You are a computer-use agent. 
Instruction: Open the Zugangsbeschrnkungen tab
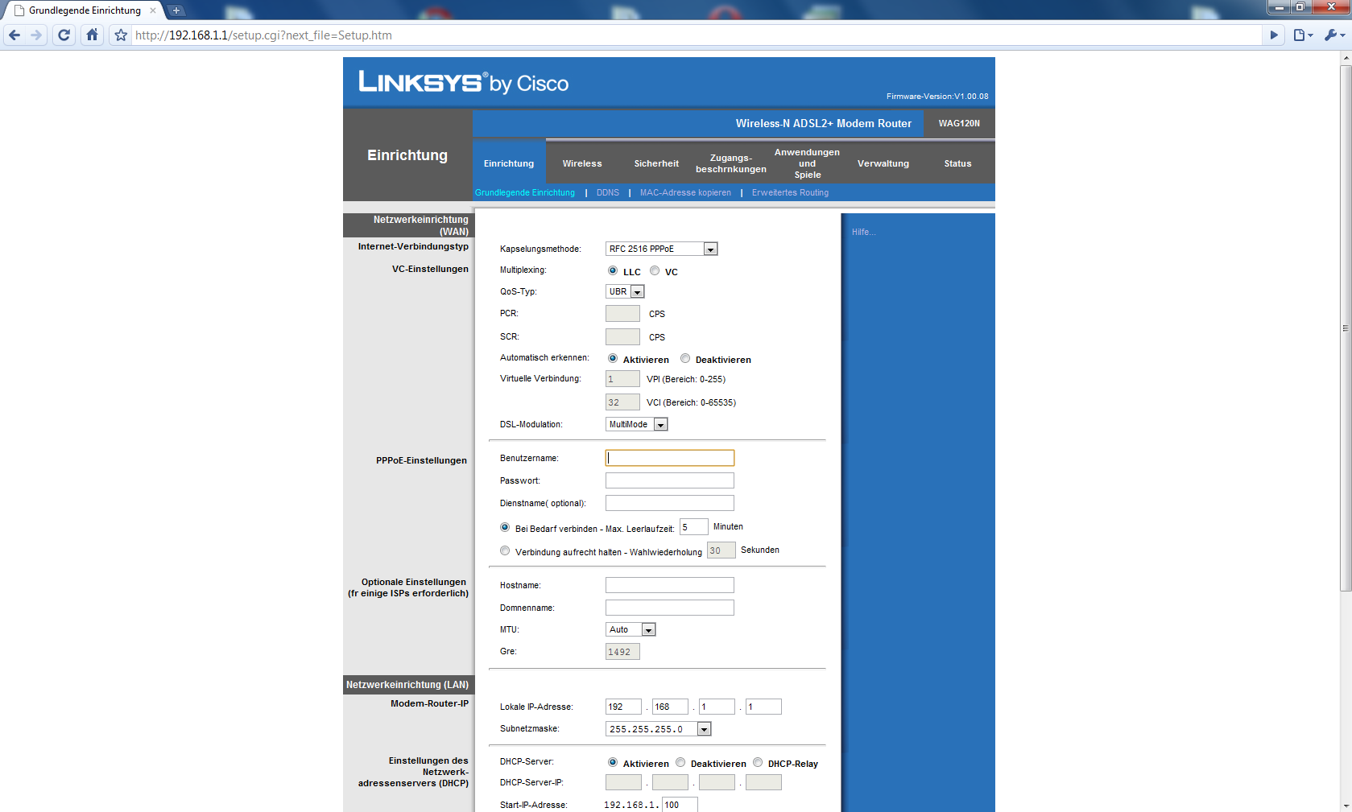(x=731, y=163)
